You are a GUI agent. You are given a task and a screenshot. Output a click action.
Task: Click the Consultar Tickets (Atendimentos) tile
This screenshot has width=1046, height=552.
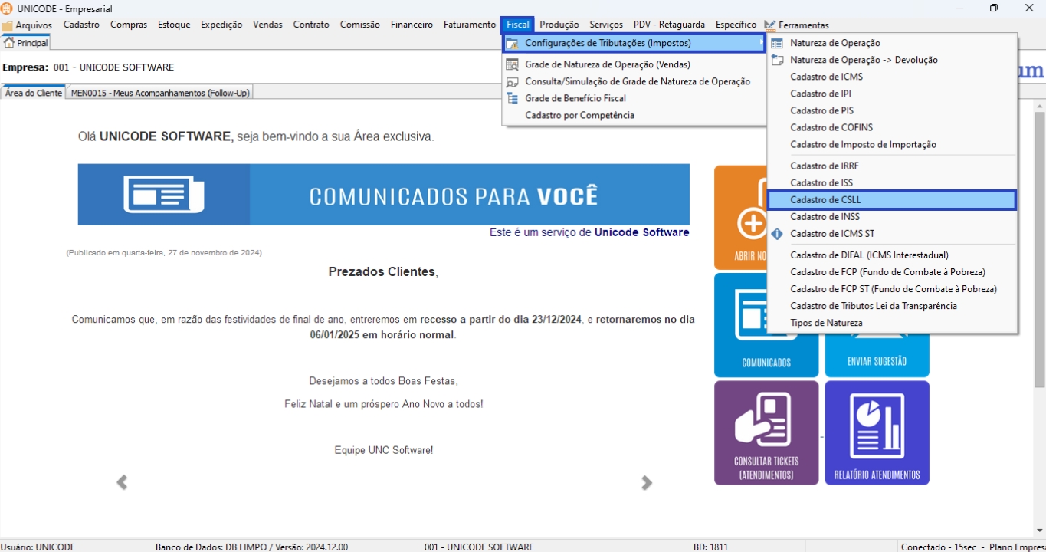pyautogui.click(x=766, y=432)
